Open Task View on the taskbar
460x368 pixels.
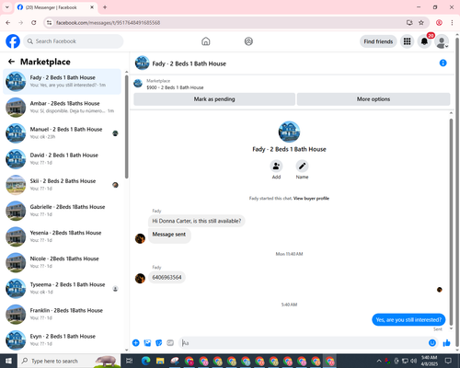(130, 361)
